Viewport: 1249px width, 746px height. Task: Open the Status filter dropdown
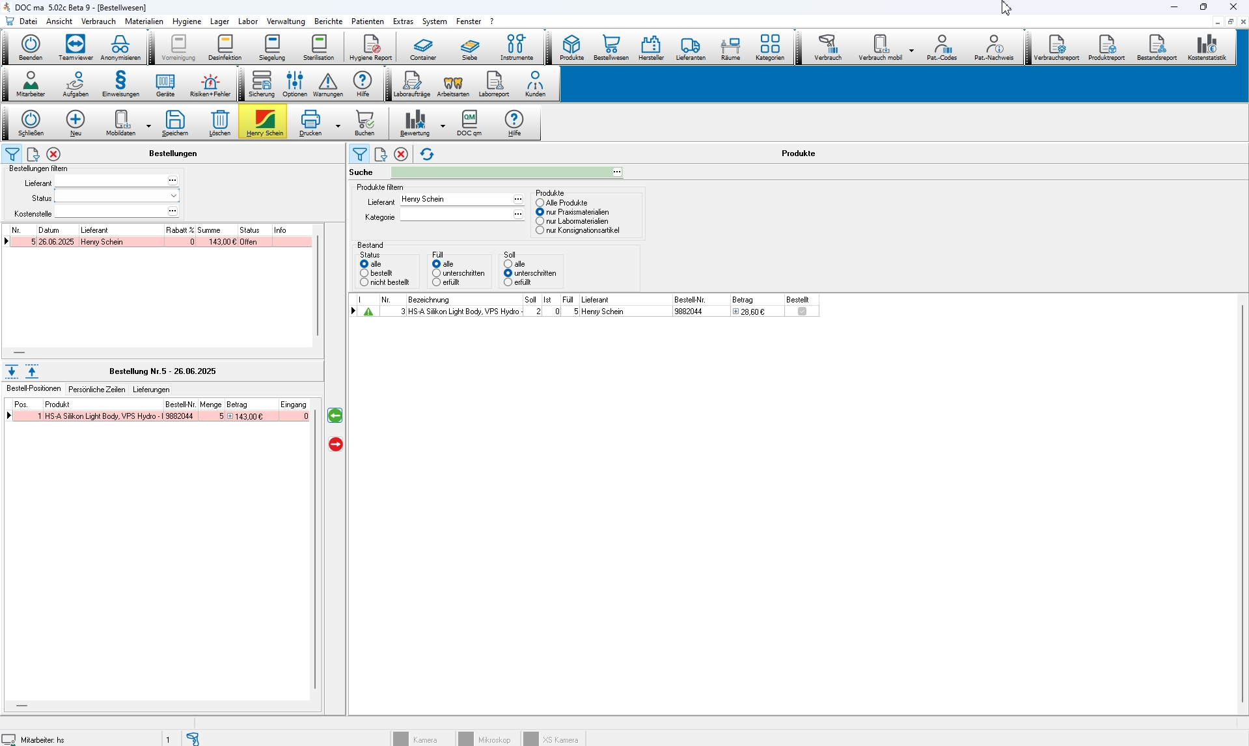point(174,196)
